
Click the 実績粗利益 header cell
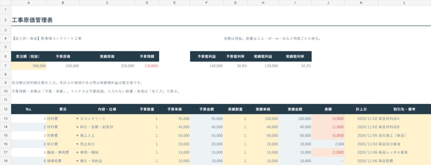[263, 56]
